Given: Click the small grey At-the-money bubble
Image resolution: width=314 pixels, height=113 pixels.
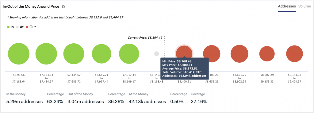Looking at the screenshot, I should (x=157, y=54).
